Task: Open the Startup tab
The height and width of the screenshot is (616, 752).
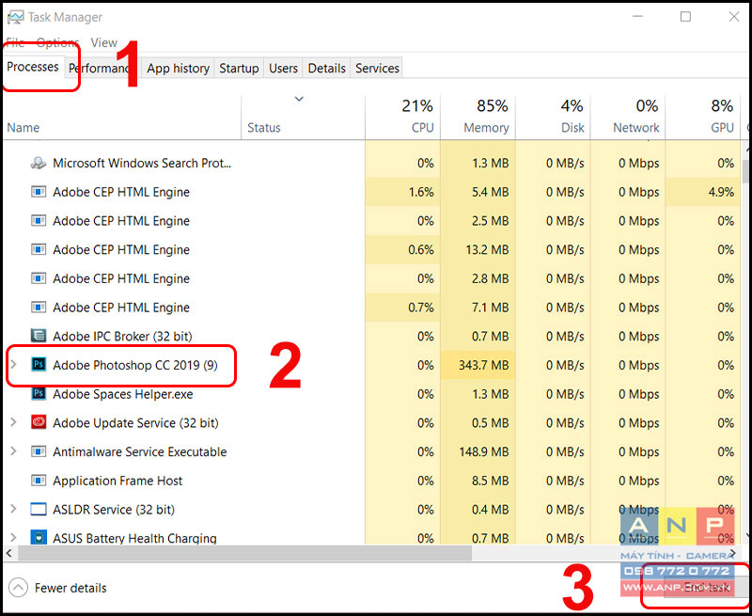Action: click(x=239, y=68)
